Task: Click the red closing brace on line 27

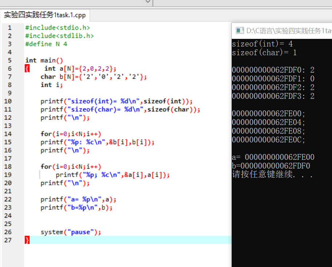Action: coord(27,240)
